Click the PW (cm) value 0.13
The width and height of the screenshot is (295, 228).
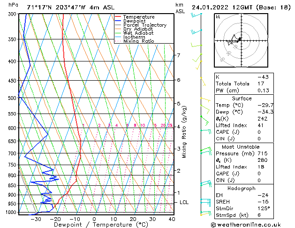(263, 91)
